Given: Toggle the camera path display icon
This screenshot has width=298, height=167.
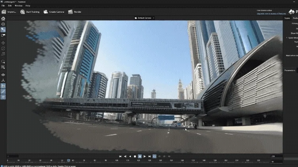Looking at the screenshot, I should click(3, 91).
